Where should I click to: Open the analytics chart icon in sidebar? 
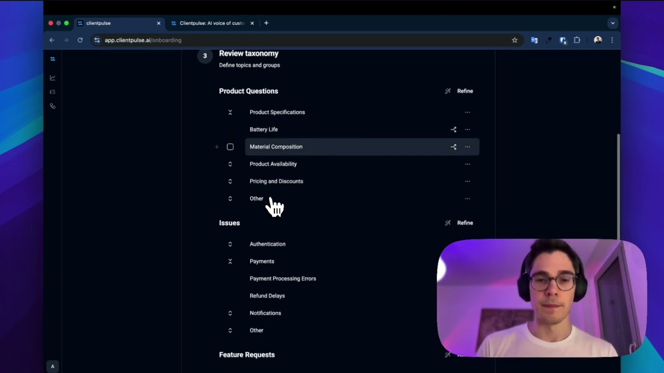point(52,78)
